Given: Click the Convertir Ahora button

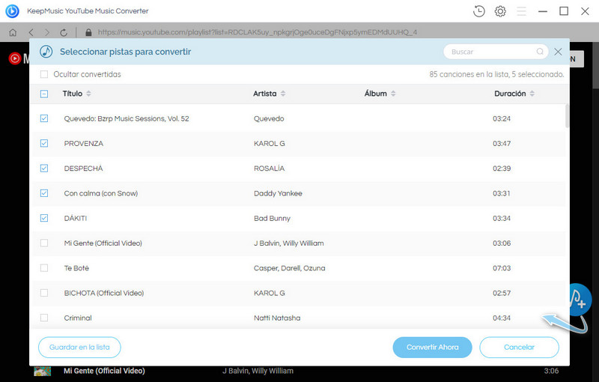Looking at the screenshot, I should click(433, 348).
